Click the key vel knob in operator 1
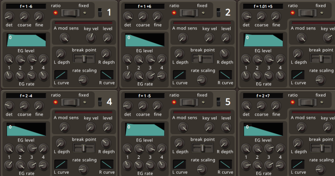 [x=91, y=38]
